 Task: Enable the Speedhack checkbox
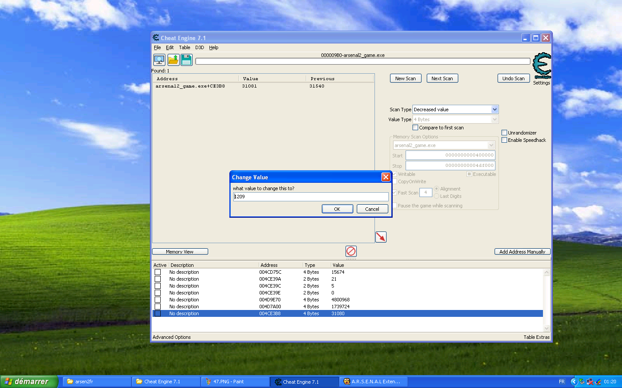(504, 140)
